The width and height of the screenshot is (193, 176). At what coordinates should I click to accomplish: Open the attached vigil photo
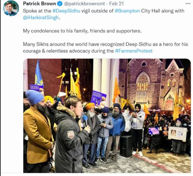click(x=107, y=116)
